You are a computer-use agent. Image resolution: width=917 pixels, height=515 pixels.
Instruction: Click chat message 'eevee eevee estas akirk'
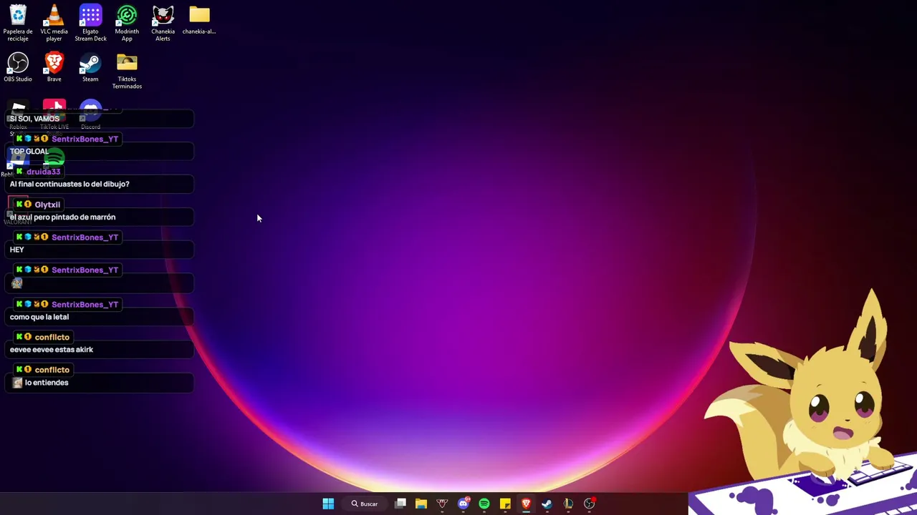(52, 350)
